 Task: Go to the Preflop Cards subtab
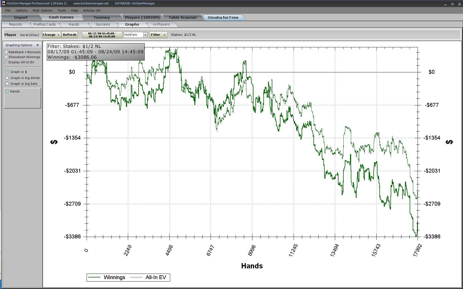[x=45, y=24]
